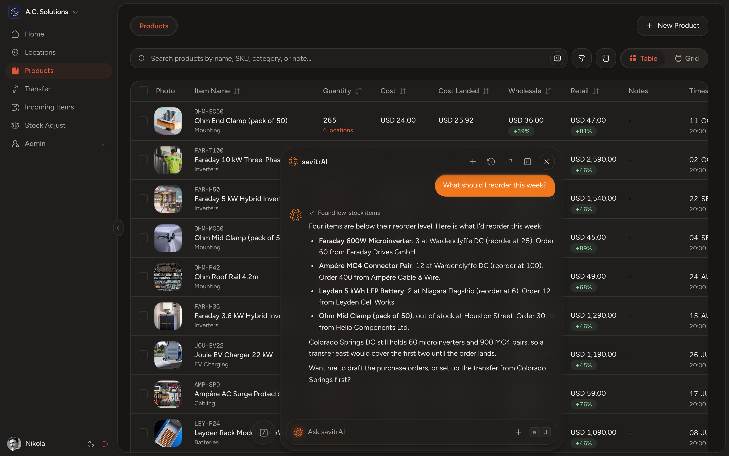Image resolution: width=729 pixels, height=456 pixels.
Task: Collapse the left sidebar
Action: tap(118, 228)
